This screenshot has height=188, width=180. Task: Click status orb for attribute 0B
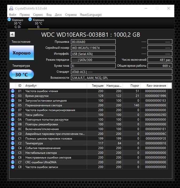coord(13,124)
